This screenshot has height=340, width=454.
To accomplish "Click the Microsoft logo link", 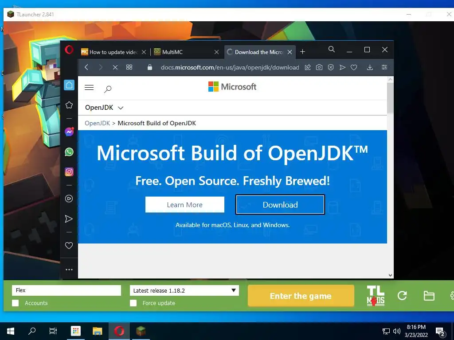I will (232, 87).
